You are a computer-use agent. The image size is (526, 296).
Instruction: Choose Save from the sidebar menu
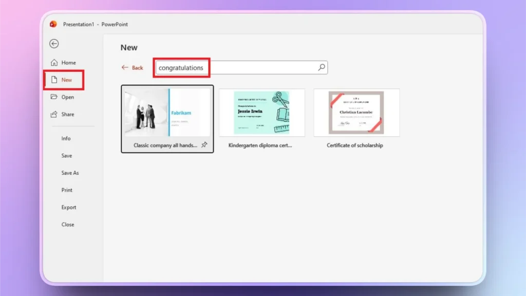66,155
